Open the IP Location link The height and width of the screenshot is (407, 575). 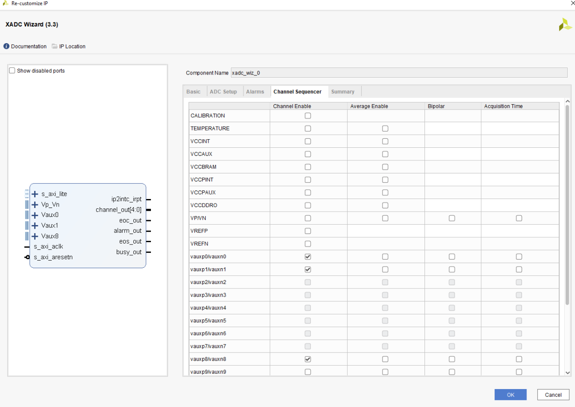pos(72,46)
